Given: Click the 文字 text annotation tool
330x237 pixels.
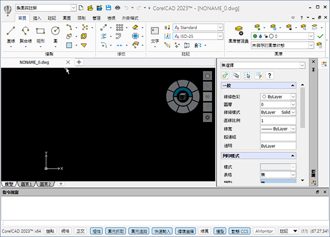Looking at the screenshot, I should (155, 34).
